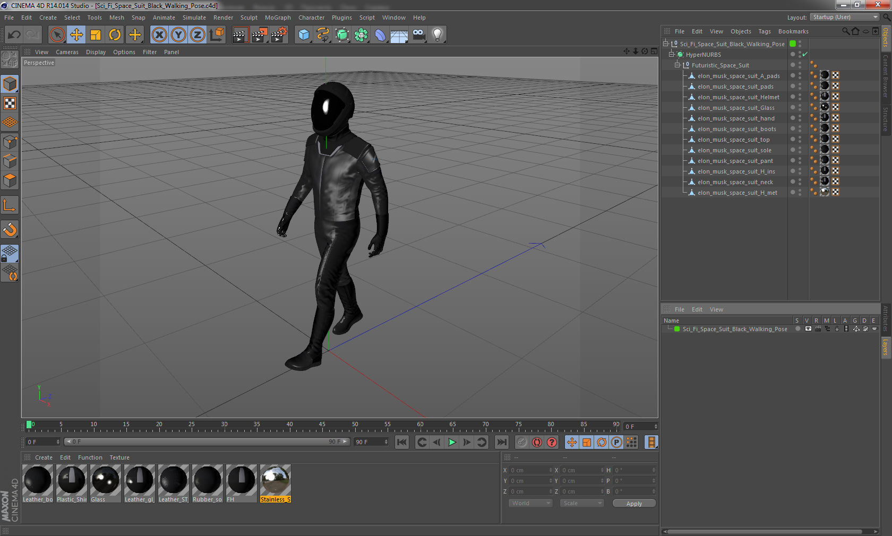This screenshot has height=536, width=892.
Task: Select the Live Selection tool
Action: pos(57,35)
